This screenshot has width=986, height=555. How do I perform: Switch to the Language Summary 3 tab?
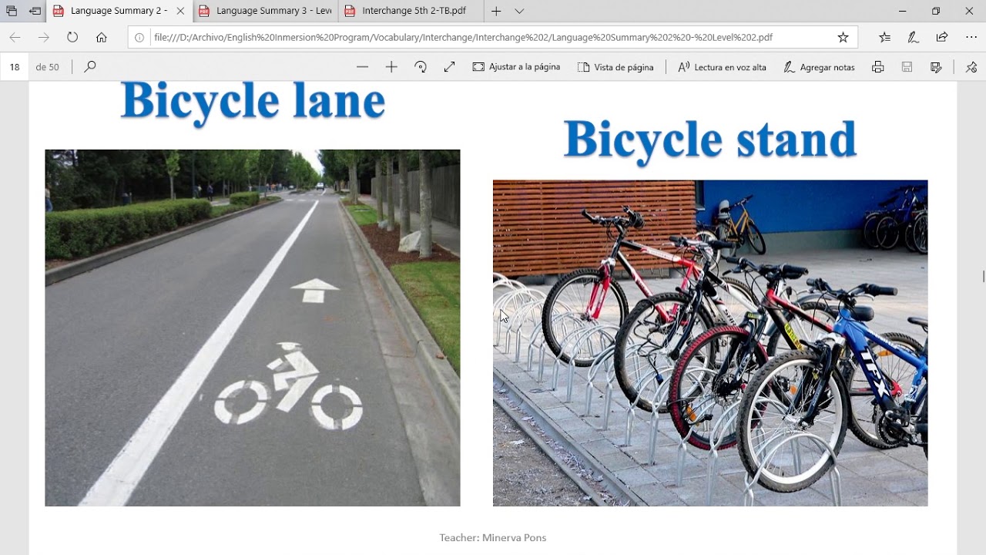pyautogui.click(x=266, y=11)
